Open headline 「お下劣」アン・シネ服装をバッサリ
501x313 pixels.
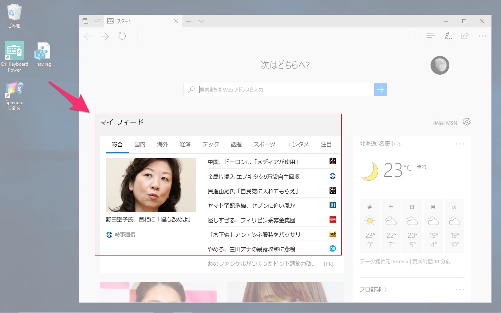tap(254, 234)
